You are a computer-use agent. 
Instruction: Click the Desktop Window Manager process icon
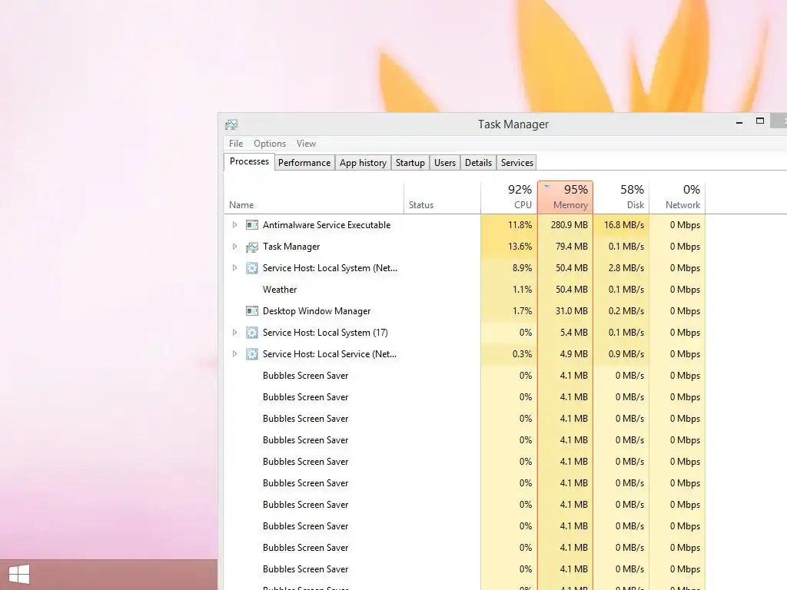click(x=252, y=311)
